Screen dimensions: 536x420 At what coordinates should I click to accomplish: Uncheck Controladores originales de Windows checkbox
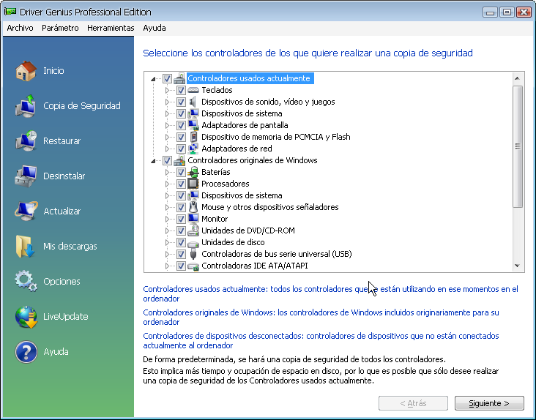click(167, 160)
